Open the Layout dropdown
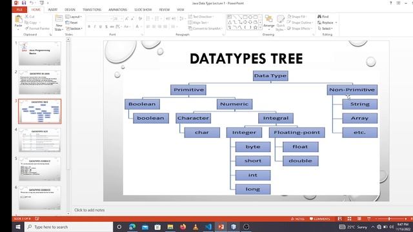413x232 pixels. pos(74,17)
